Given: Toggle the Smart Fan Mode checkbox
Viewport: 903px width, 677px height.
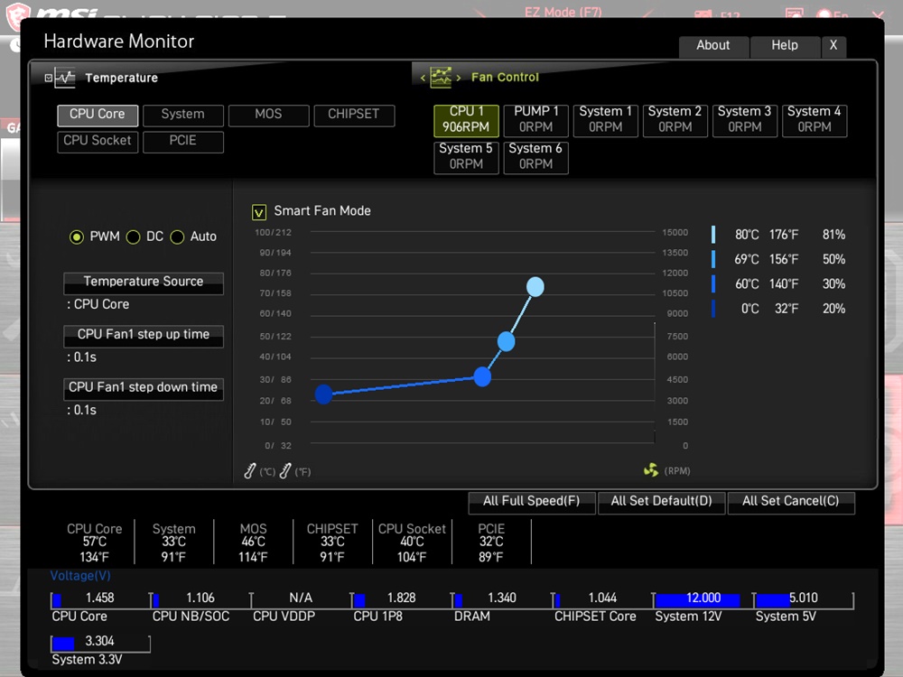Looking at the screenshot, I should click(259, 212).
